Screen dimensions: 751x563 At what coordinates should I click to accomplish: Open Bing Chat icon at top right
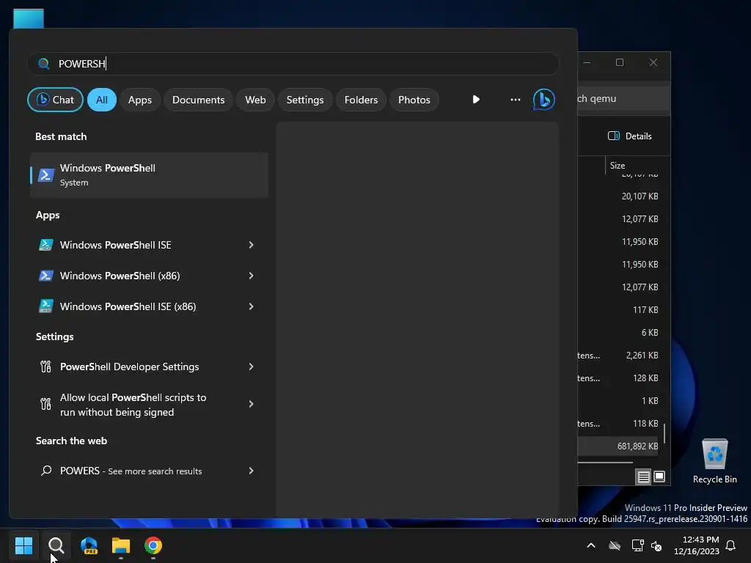pos(544,100)
